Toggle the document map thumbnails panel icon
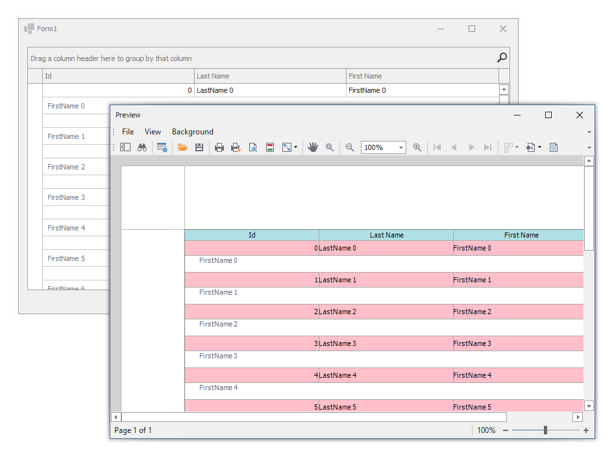 tap(125, 147)
